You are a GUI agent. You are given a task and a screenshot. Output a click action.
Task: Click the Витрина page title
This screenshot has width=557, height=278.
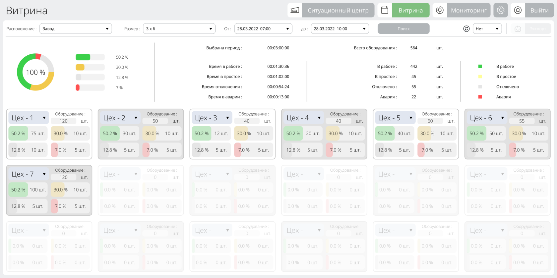click(27, 11)
